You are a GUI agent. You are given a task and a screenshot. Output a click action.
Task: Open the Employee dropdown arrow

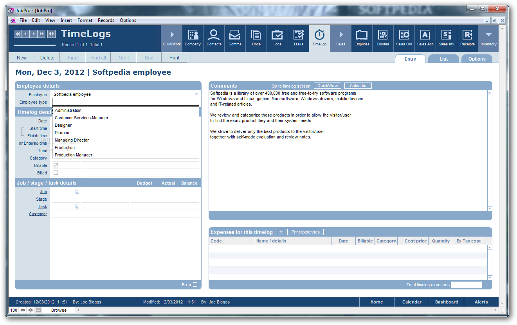click(196, 95)
